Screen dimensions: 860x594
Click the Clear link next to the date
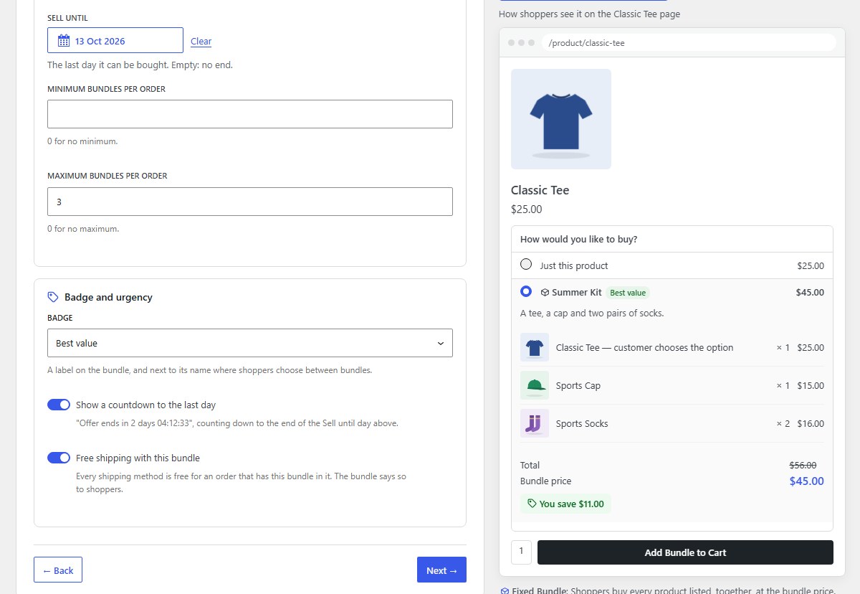pyautogui.click(x=201, y=42)
